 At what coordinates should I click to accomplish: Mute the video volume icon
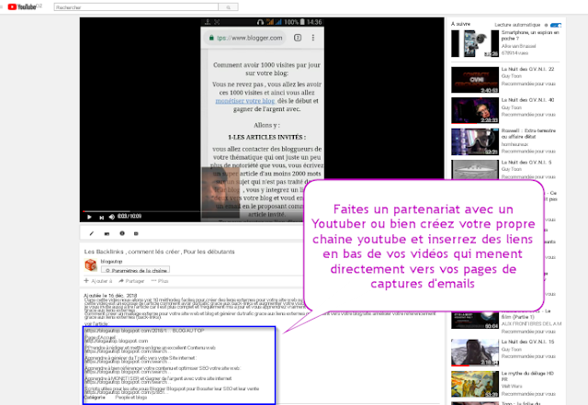[112, 217]
